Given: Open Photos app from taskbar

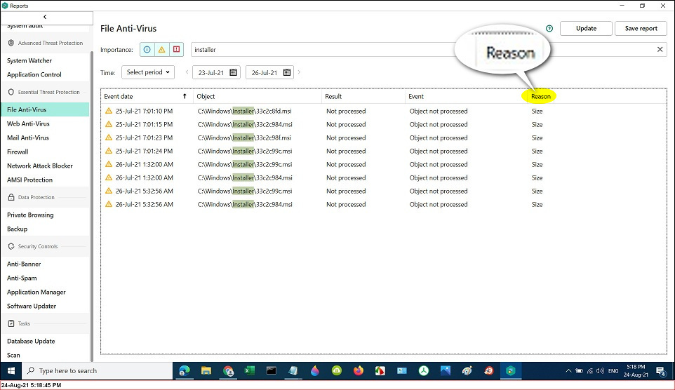Looking at the screenshot, I should pyautogui.click(x=445, y=370).
